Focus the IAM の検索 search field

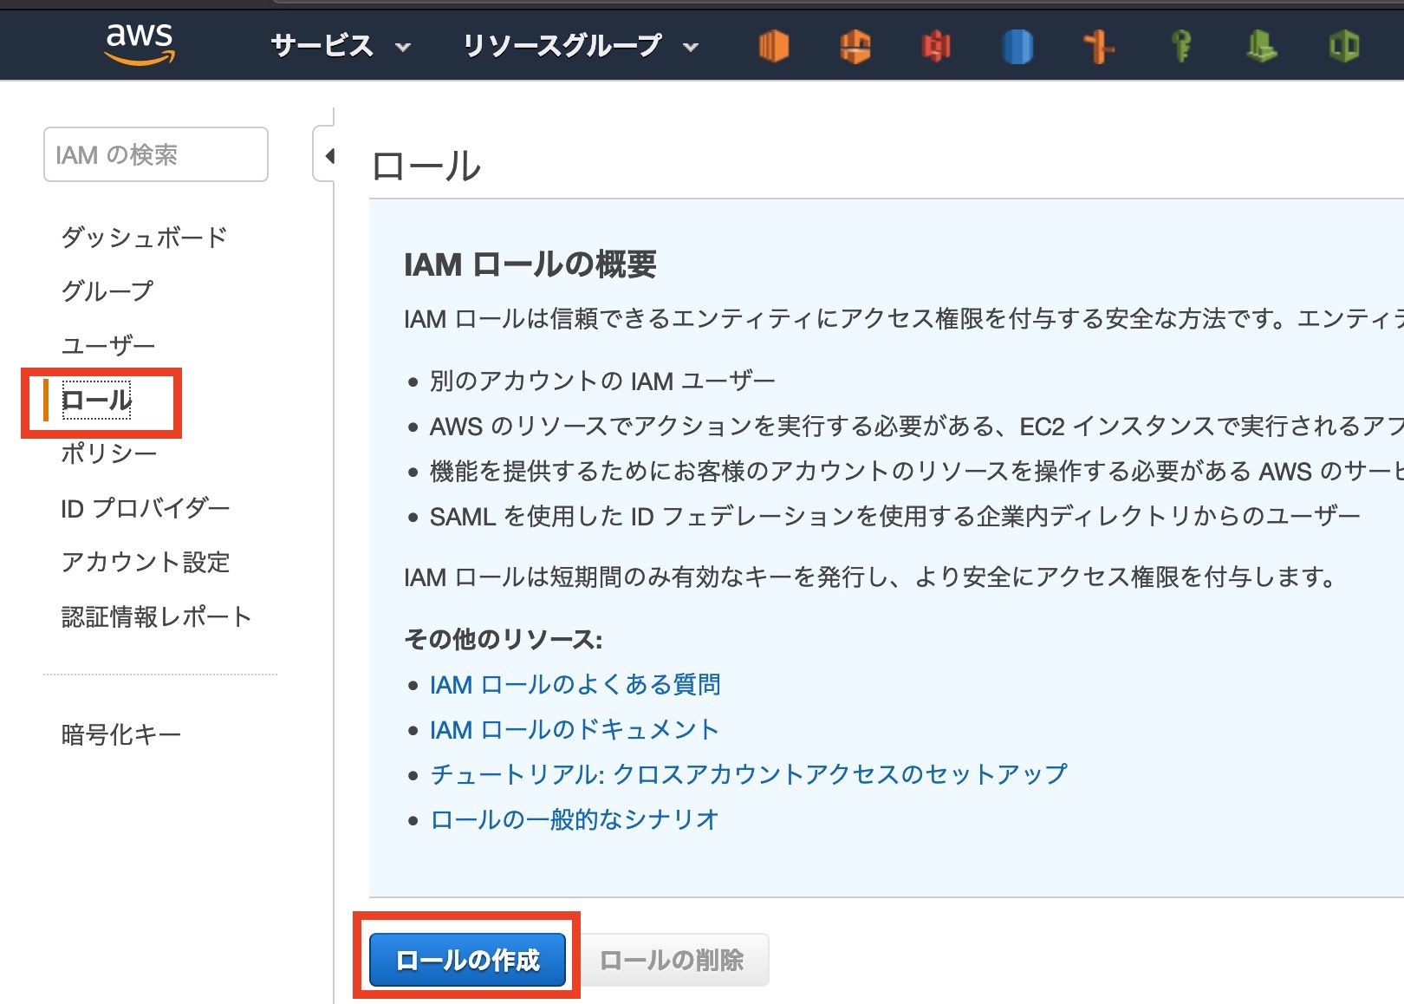coord(156,155)
